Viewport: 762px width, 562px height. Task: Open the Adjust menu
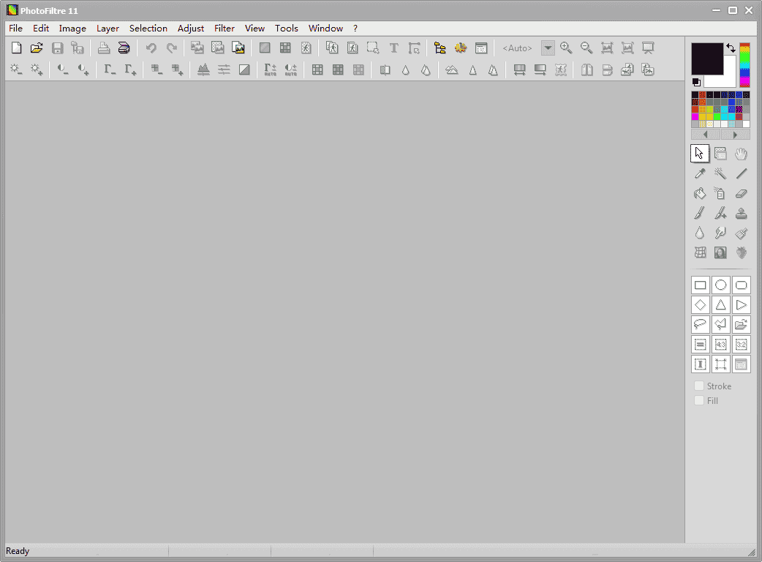pyautogui.click(x=191, y=29)
